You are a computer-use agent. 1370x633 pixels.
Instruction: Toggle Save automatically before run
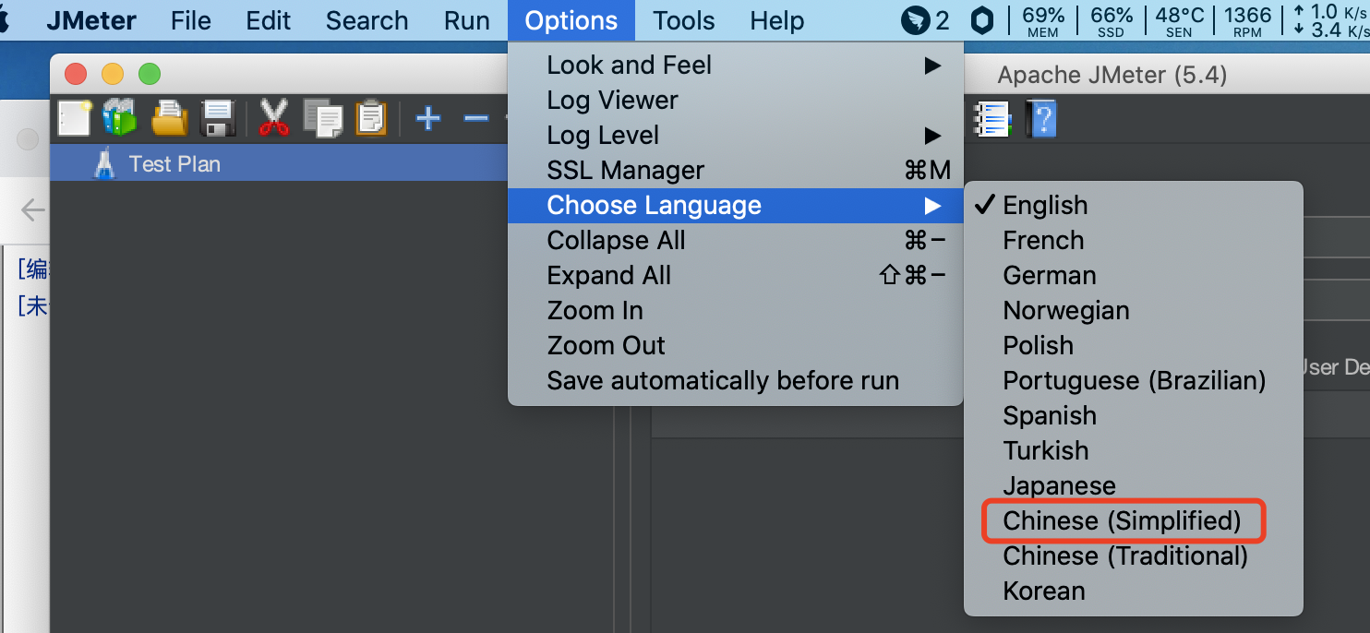click(723, 381)
